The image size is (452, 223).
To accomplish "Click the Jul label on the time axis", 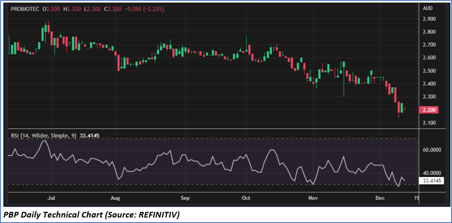I will (51, 198).
